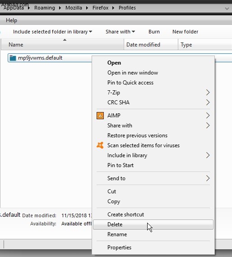Sort by the Type column header
This screenshot has width=232, height=257.
(x=205, y=45)
